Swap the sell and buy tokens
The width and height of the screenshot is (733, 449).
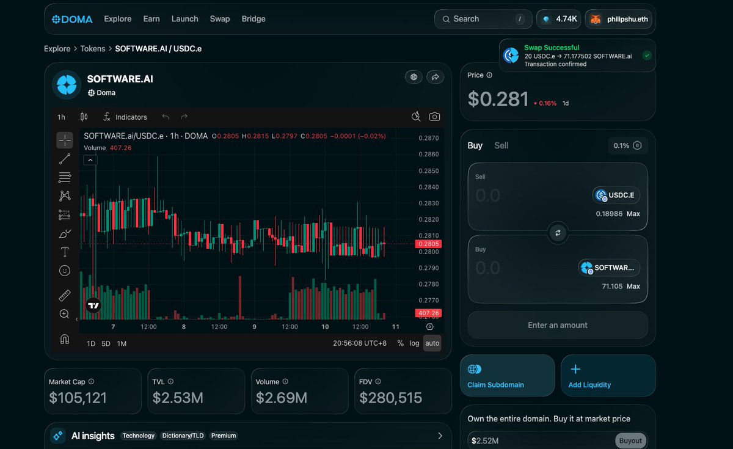pos(558,233)
